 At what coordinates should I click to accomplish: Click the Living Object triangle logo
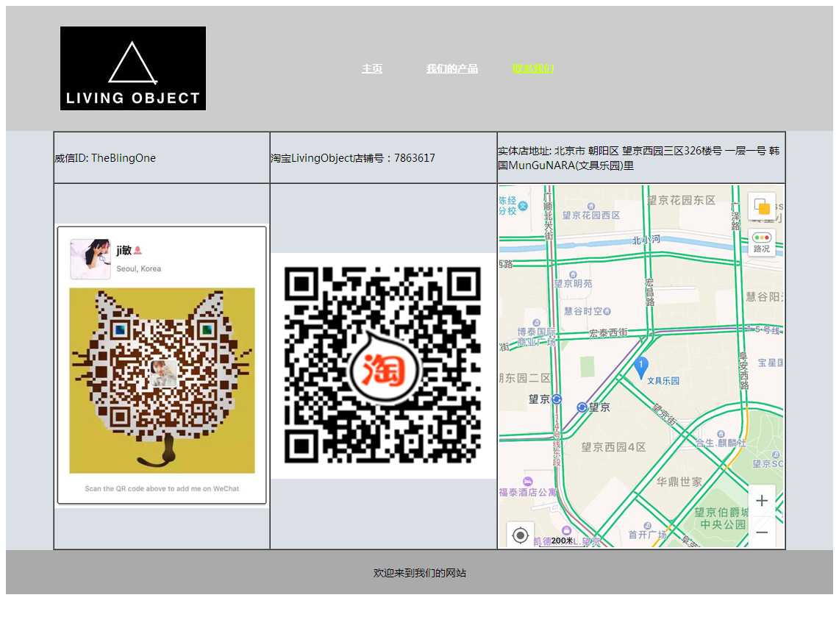click(133, 68)
